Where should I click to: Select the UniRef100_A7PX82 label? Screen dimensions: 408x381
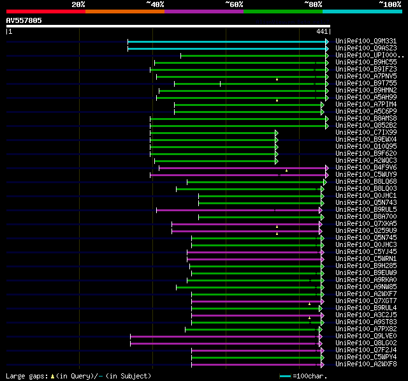(x=366, y=329)
